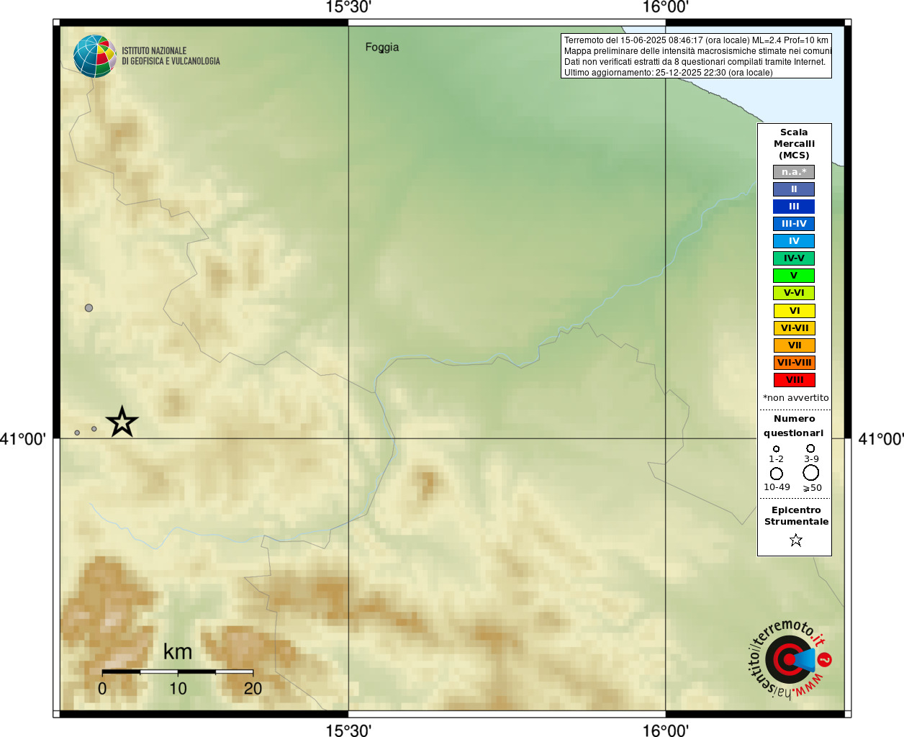Select the red VIII intensity swatch

pos(794,380)
